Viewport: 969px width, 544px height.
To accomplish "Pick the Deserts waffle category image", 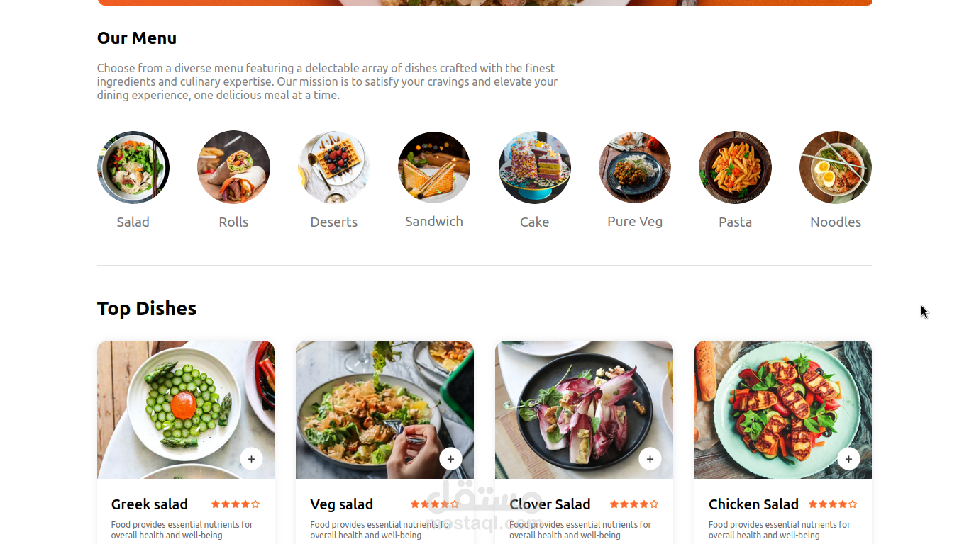I will (x=334, y=167).
